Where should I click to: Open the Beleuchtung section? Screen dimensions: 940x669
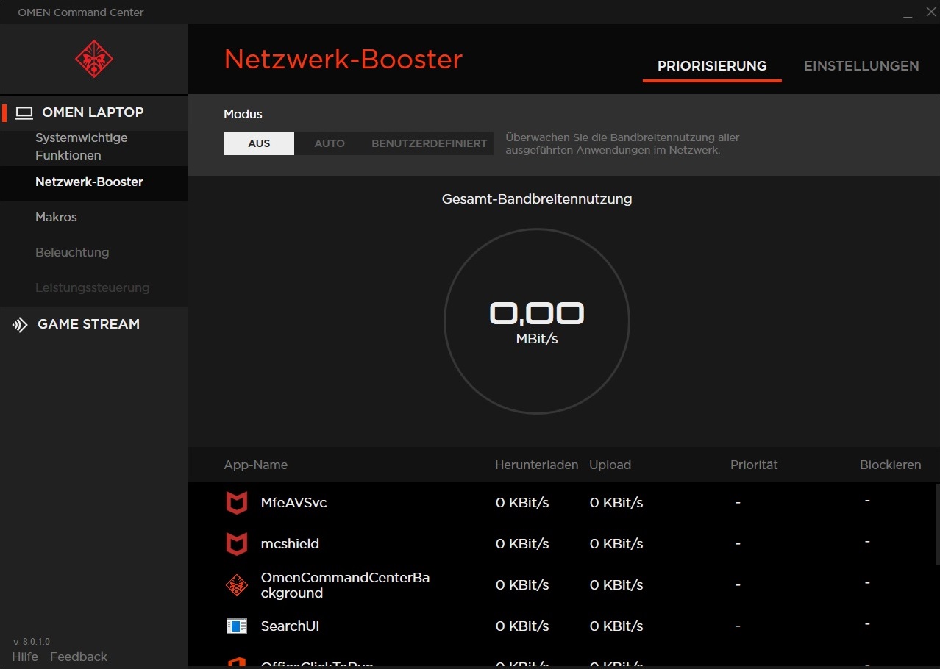(72, 252)
